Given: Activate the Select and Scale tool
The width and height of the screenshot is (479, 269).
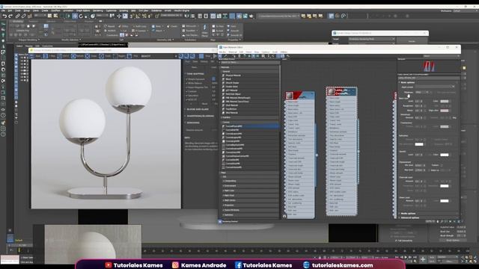Looking at the screenshot, I should coord(87,16).
